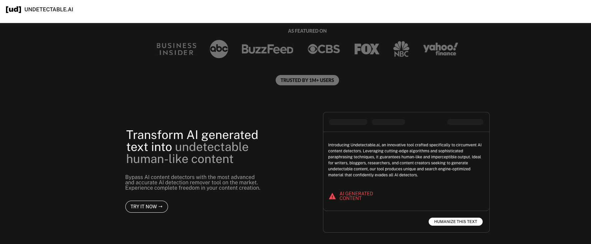Click the FOX logo
The height and width of the screenshot is (244, 591).
pyautogui.click(x=367, y=49)
